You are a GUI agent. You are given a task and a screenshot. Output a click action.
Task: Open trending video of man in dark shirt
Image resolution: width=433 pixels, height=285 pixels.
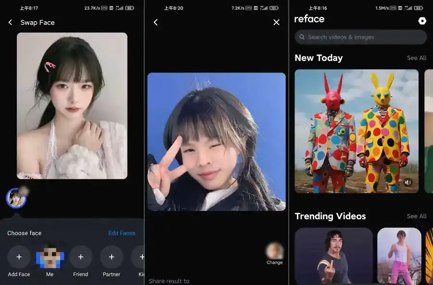[333, 256]
